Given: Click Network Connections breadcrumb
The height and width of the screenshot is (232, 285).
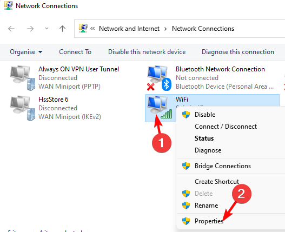Looking at the screenshot, I should pyautogui.click(x=203, y=29).
